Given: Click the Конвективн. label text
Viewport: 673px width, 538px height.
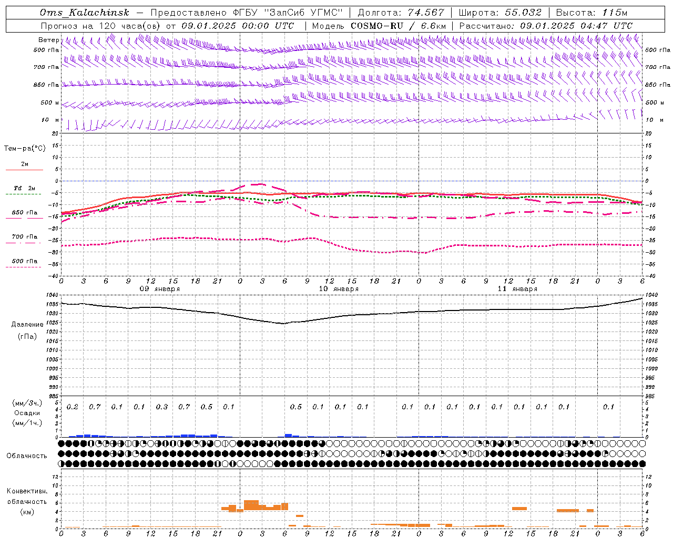Looking at the screenshot, I should pyautogui.click(x=27, y=491).
